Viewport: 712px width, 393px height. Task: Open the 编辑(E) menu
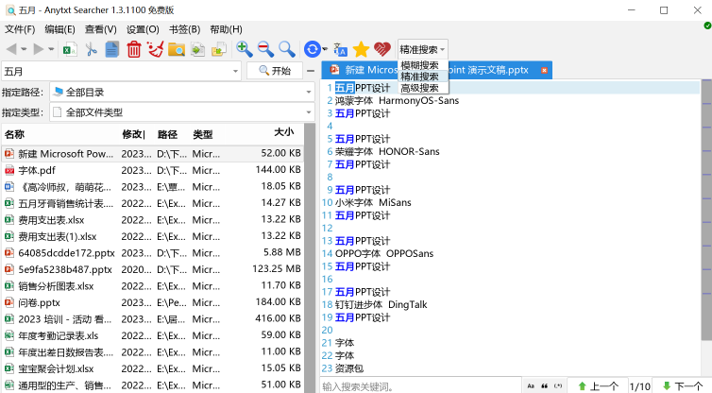[x=59, y=29]
